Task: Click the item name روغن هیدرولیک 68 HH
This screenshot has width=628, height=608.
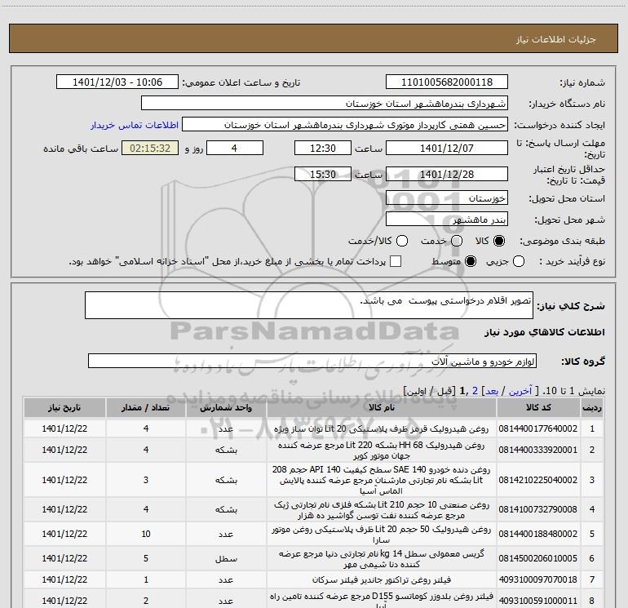Action: click(382, 450)
